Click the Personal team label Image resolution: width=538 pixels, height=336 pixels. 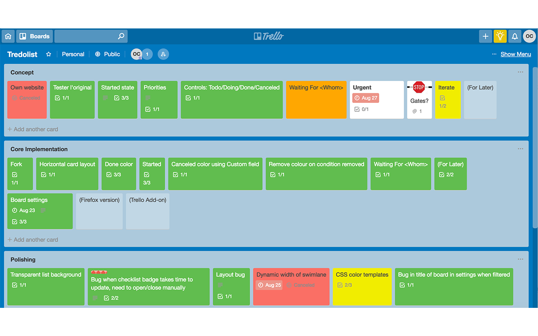coord(73,54)
